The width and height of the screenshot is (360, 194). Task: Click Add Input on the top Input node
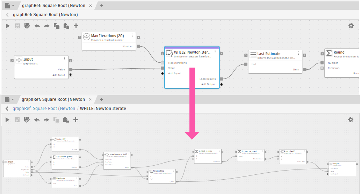click(x=59, y=75)
